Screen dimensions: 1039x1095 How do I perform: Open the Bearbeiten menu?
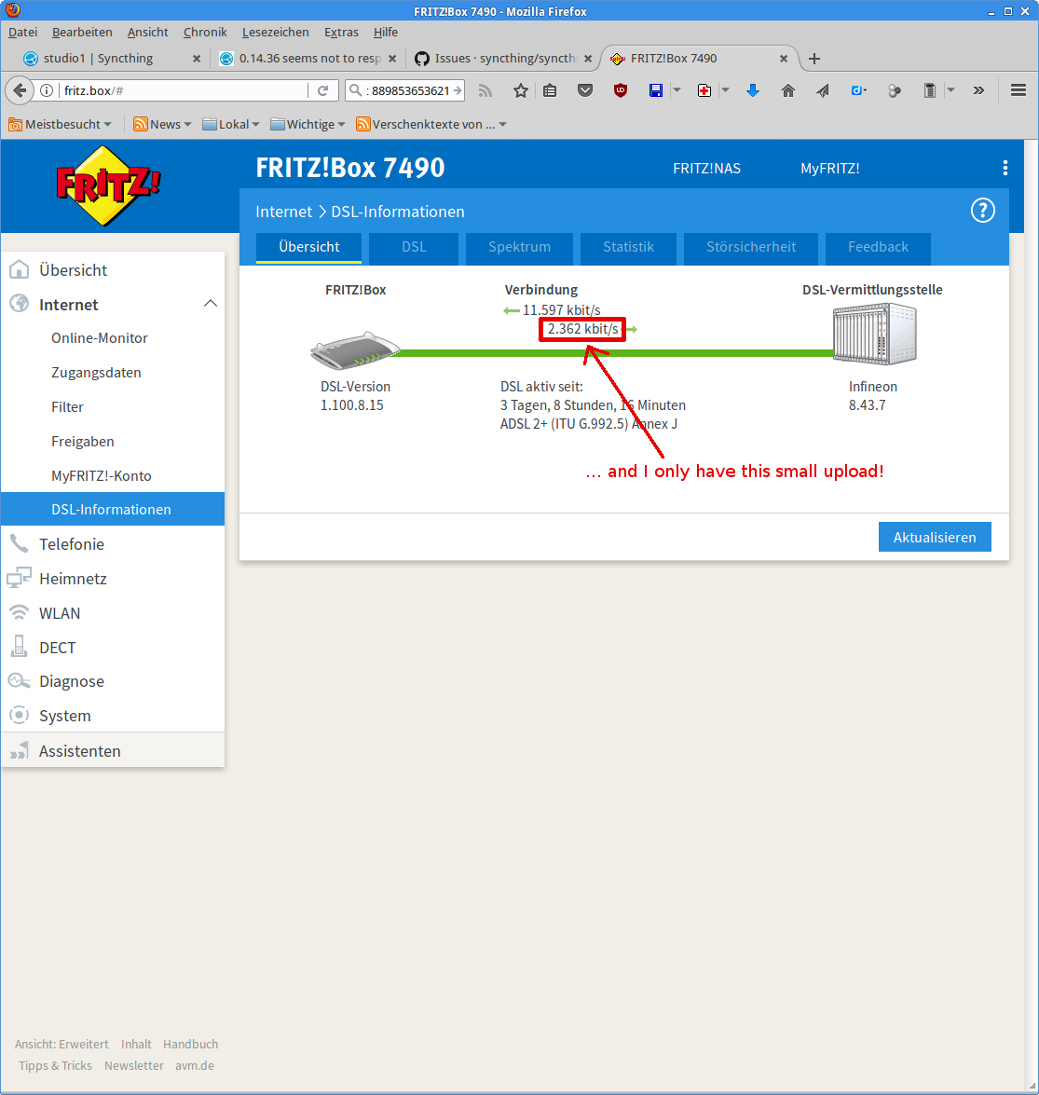pyautogui.click(x=82, y=32)
